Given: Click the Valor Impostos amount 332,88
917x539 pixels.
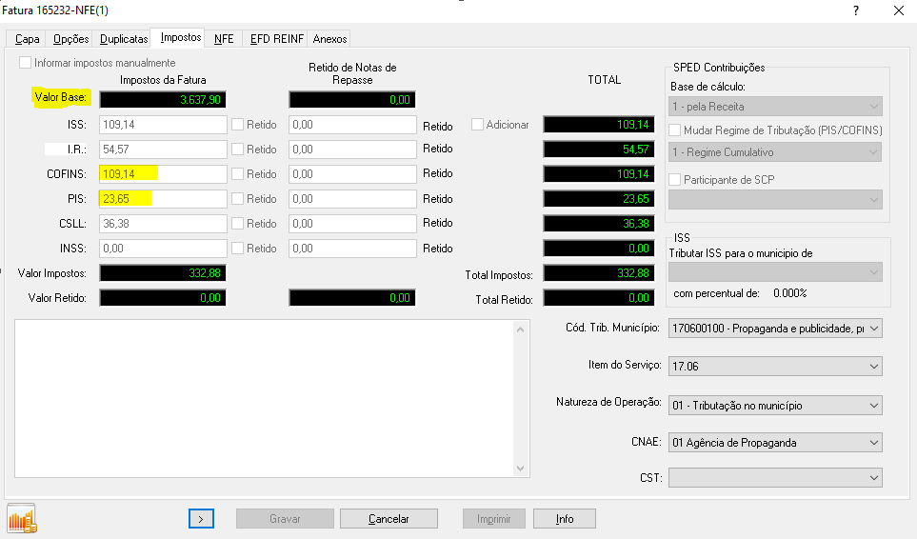Looking at the screenshot, I should tap(163, 273).
